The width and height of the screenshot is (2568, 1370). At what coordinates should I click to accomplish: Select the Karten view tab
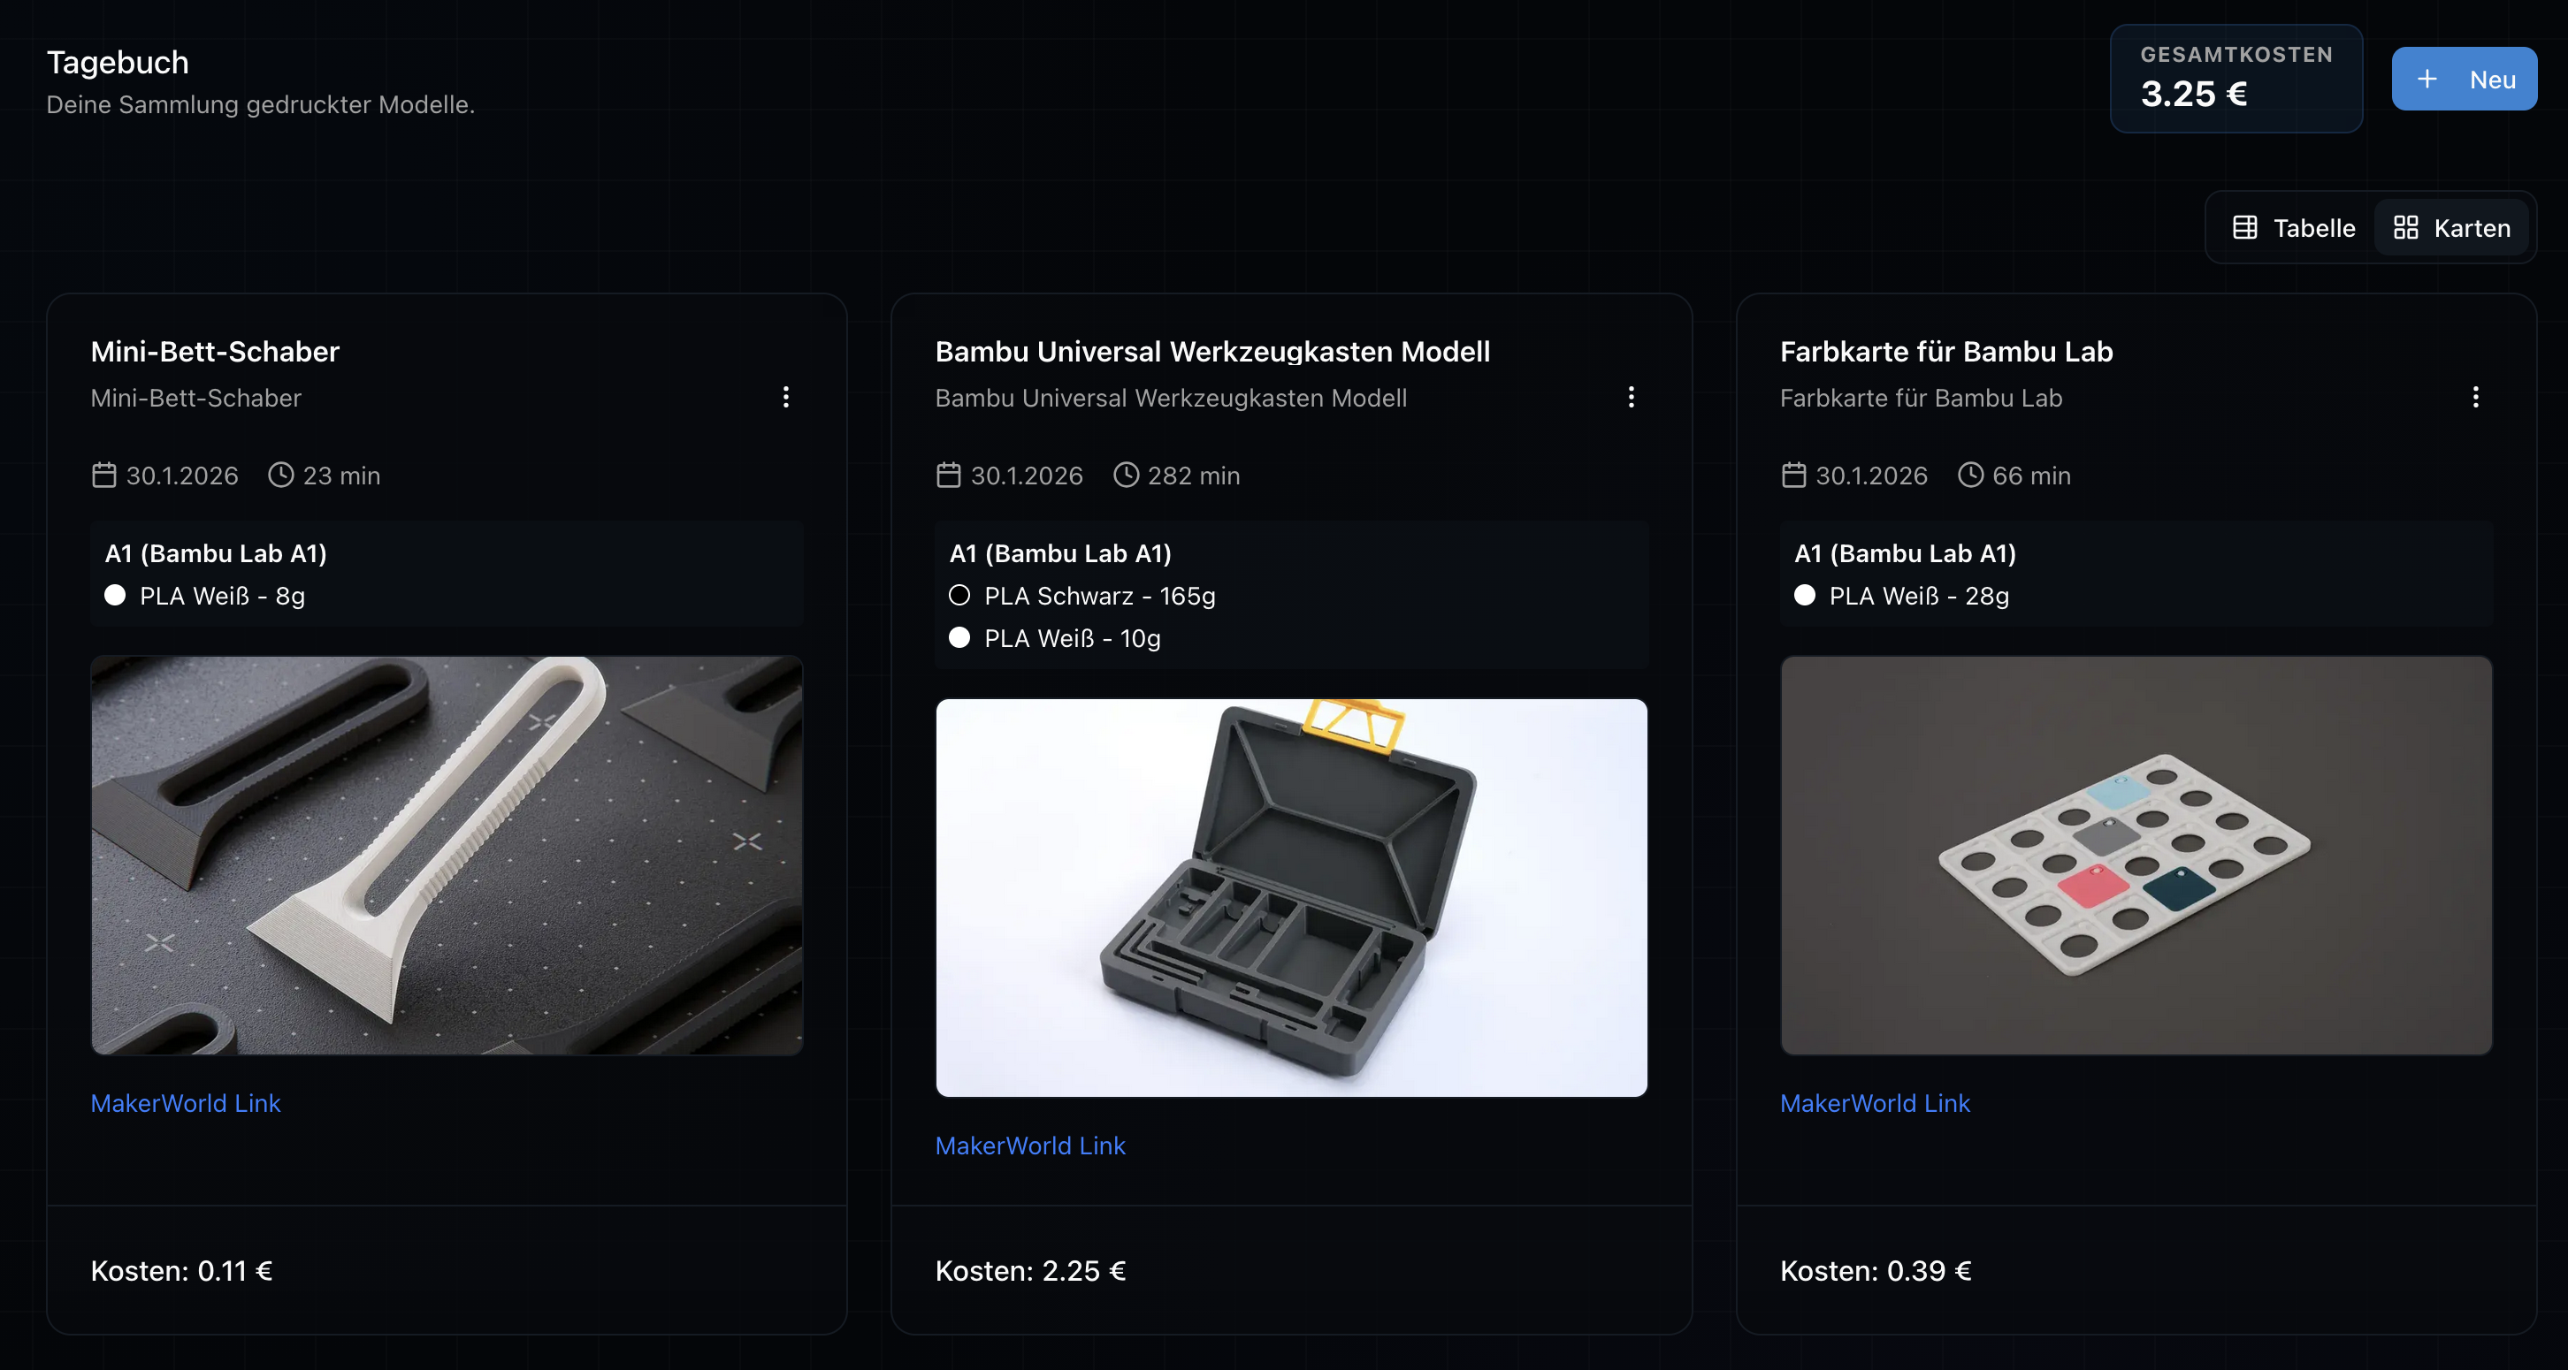tap(2451, 228)
